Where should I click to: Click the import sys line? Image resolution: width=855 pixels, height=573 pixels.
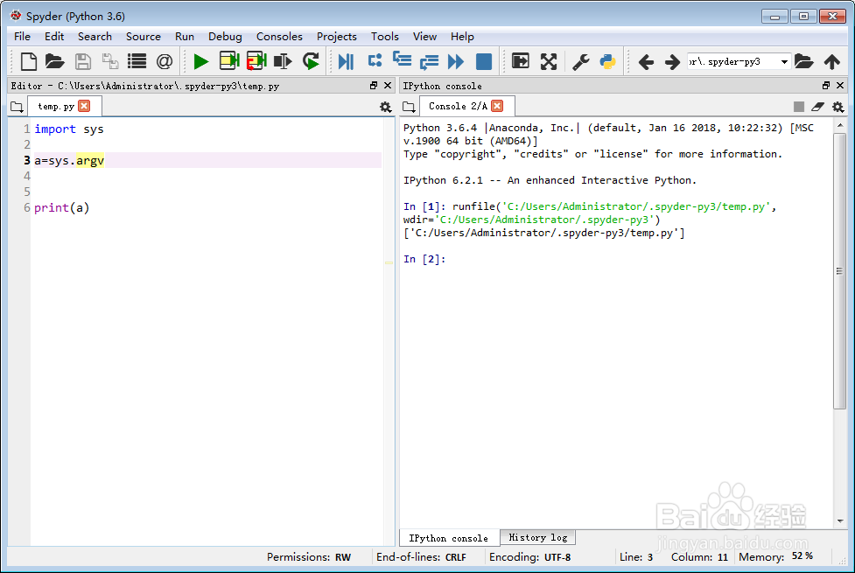[69, 129]
